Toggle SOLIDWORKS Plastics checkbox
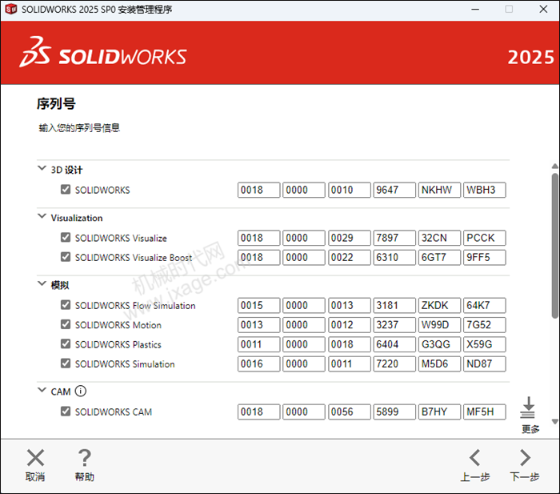Viewport: 560px width, 494px height. pos(66,343)
